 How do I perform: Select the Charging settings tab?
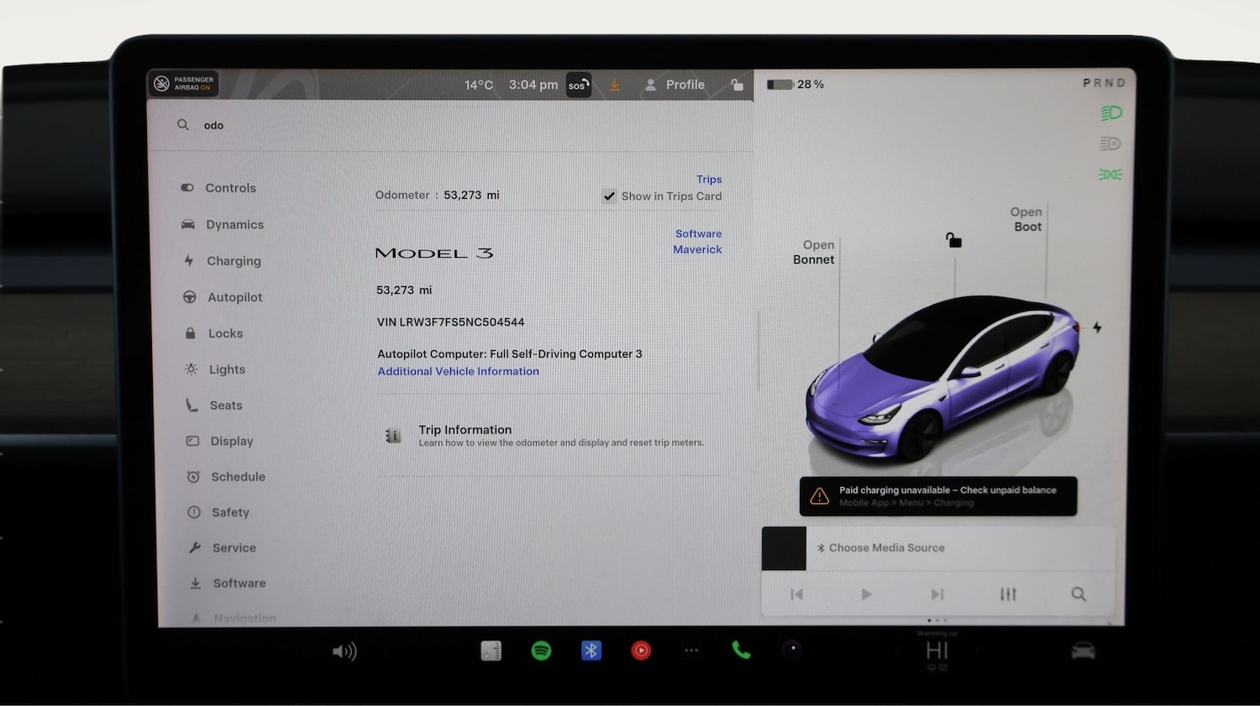(233, 260)
